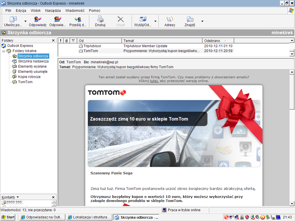Viewport: 295px width, 221px height.
Task: Open the Elementy usunięte deleted items folder
Action: [x=33, y=72]
